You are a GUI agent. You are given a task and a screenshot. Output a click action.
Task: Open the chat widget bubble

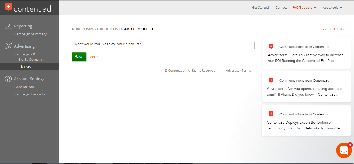click(344, 150)
